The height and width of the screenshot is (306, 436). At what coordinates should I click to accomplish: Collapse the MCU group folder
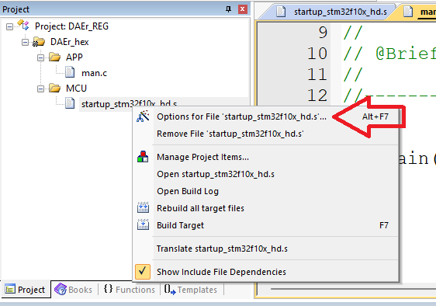click(x=40, y=89)
